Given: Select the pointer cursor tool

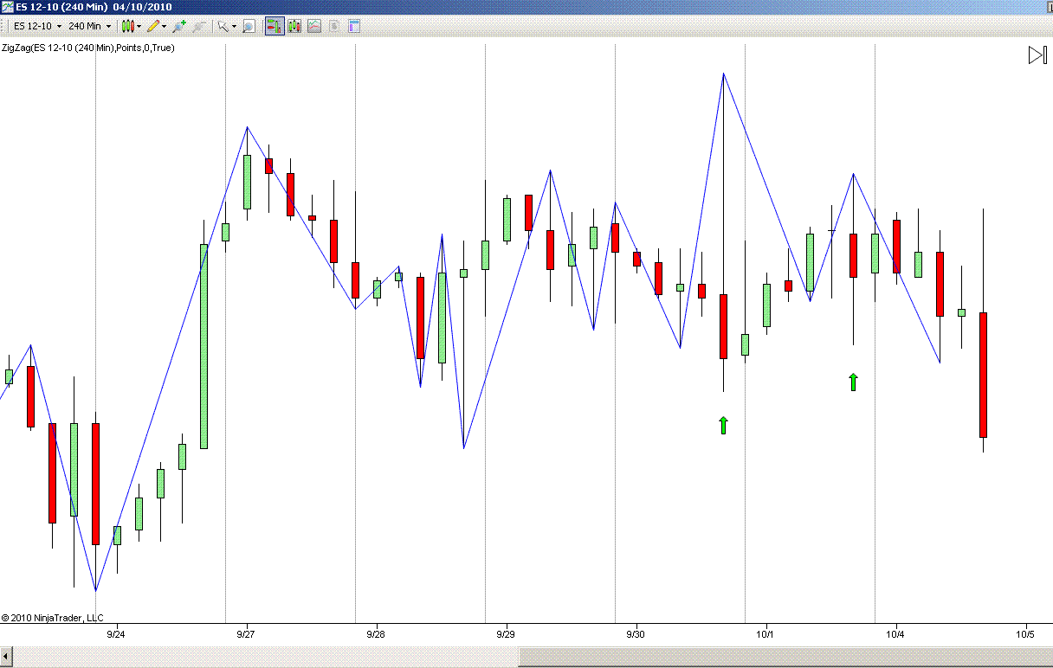Looking at the screenshot, I should coord(223,26).
